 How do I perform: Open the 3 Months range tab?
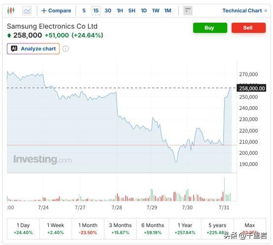[120, 229]
